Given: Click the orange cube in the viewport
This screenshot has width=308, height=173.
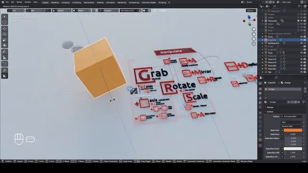Looking at the screenshot, I should point(100,69).
